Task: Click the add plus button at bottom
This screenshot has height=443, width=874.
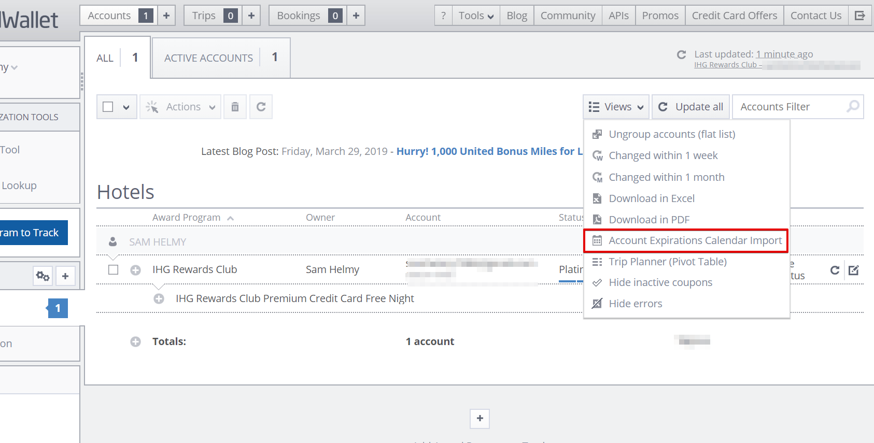Action: click(x=480, y=418)
